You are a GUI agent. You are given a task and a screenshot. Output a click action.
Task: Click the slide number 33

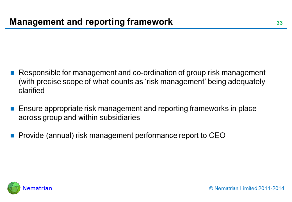[x=279, y=23]
